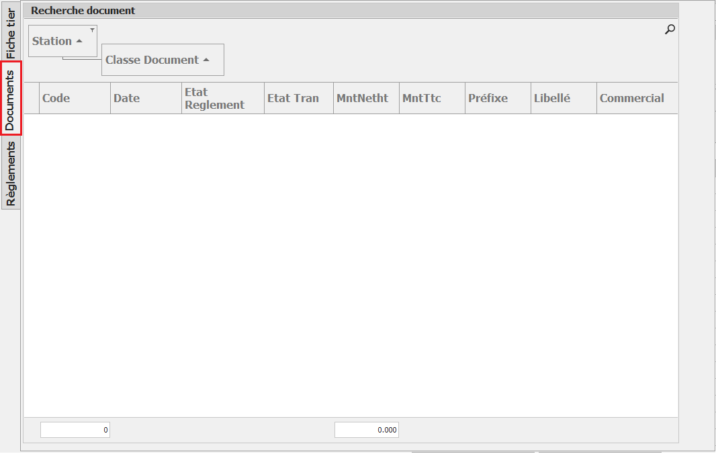
Task: Sort by the MntNetht column
Action: click(366, 98)
